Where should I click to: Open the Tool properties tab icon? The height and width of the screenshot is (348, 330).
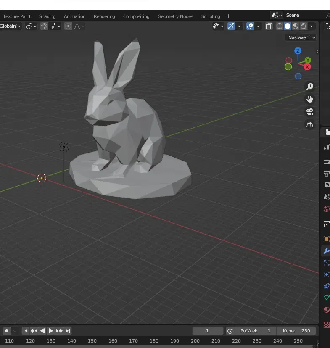[326, 147]
